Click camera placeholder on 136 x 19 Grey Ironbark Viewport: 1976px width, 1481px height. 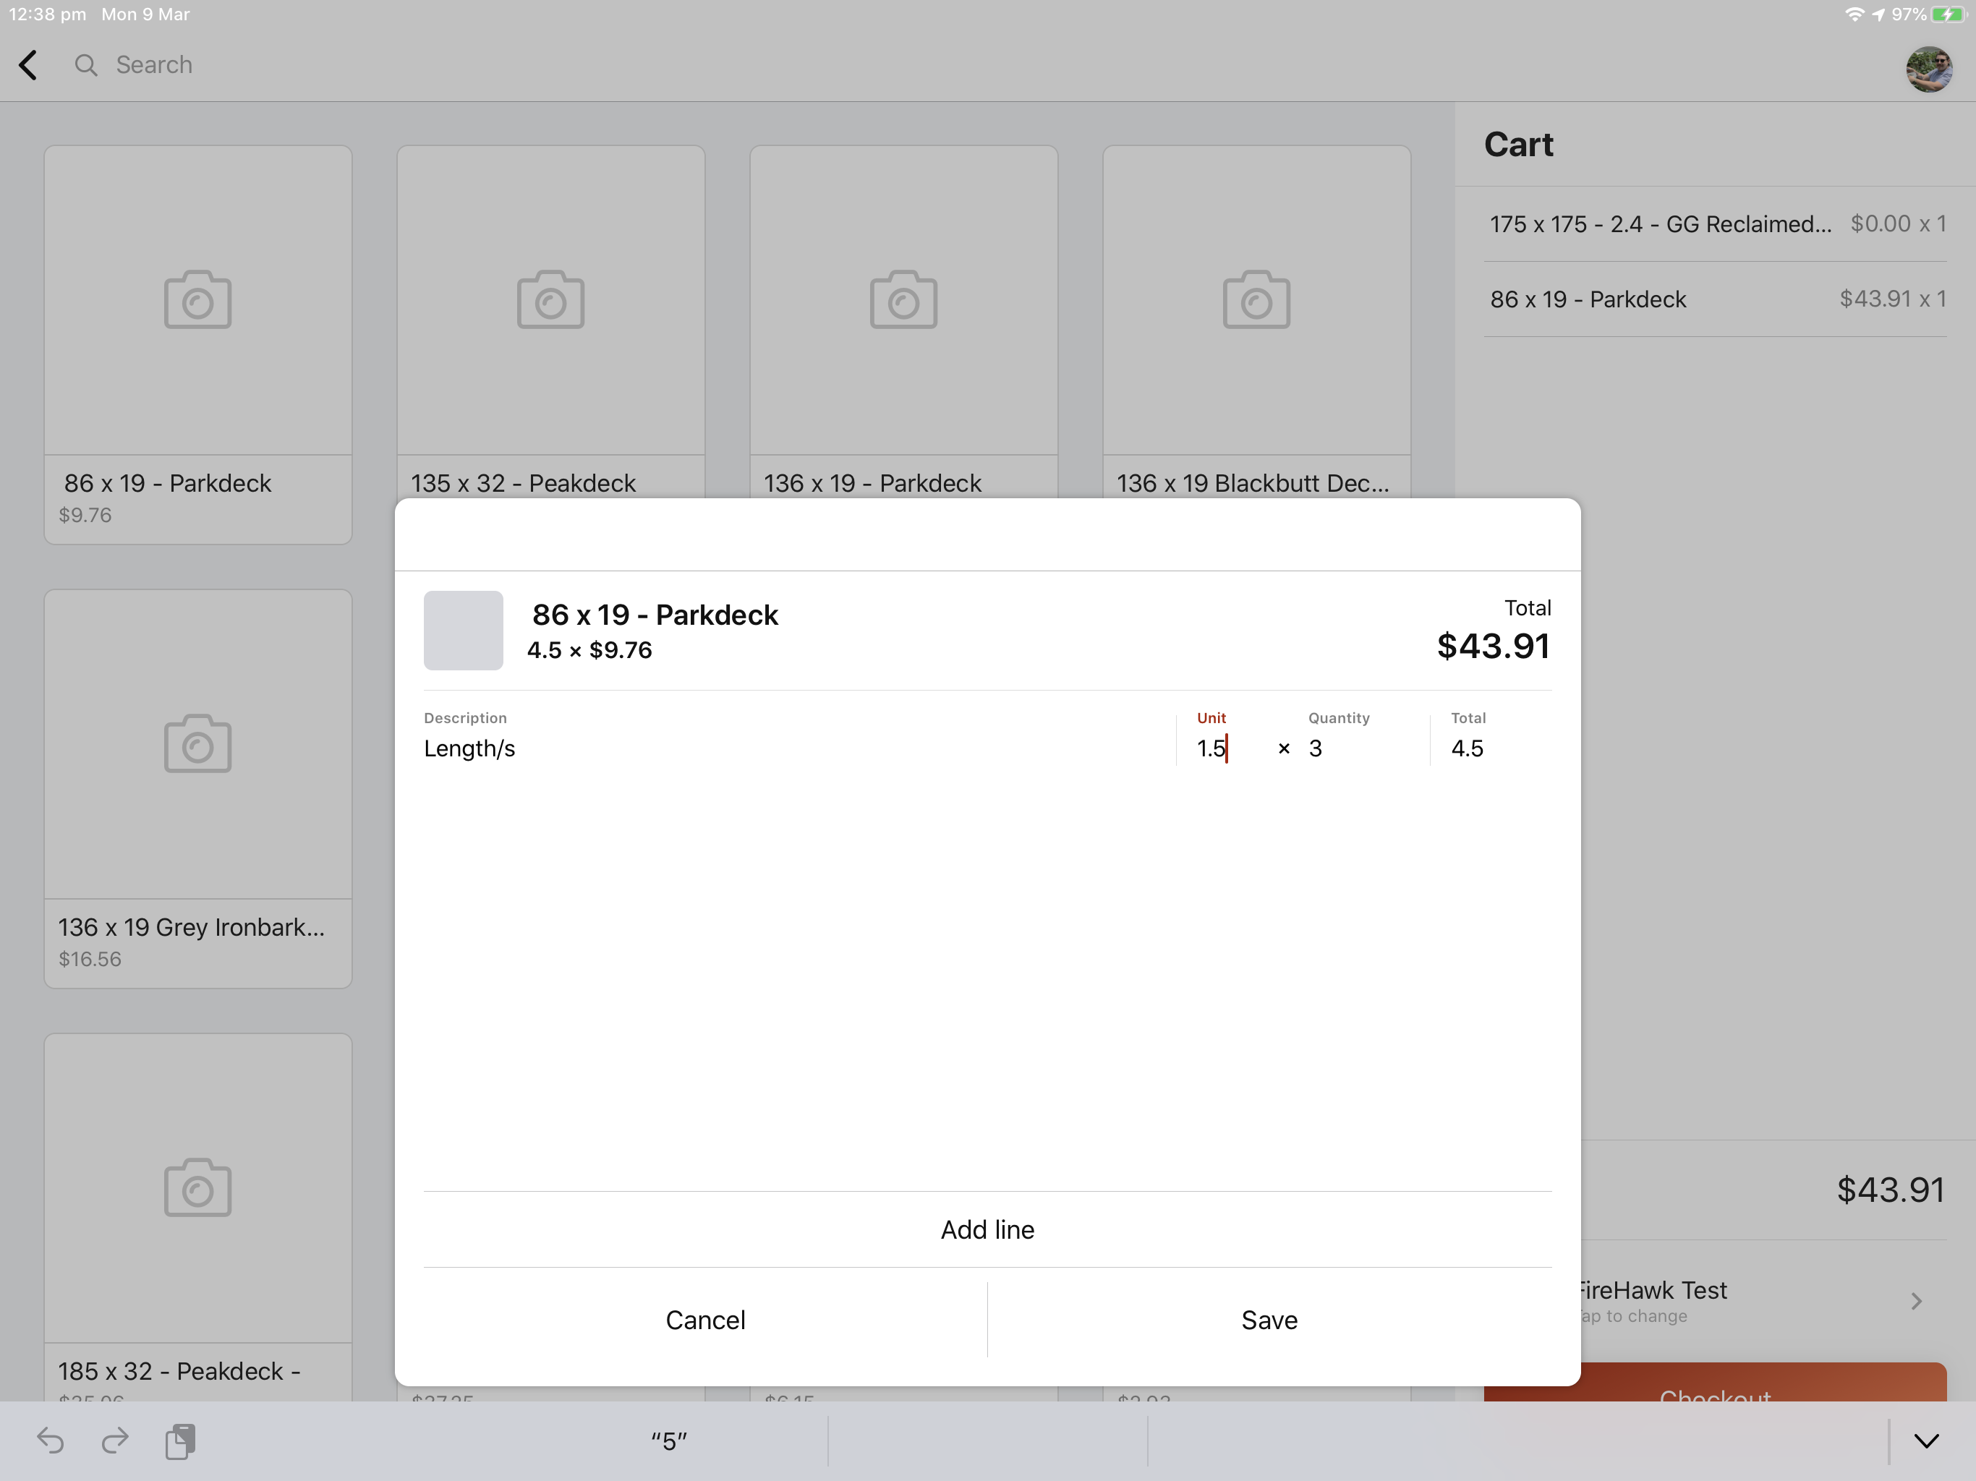coord(197,743)
